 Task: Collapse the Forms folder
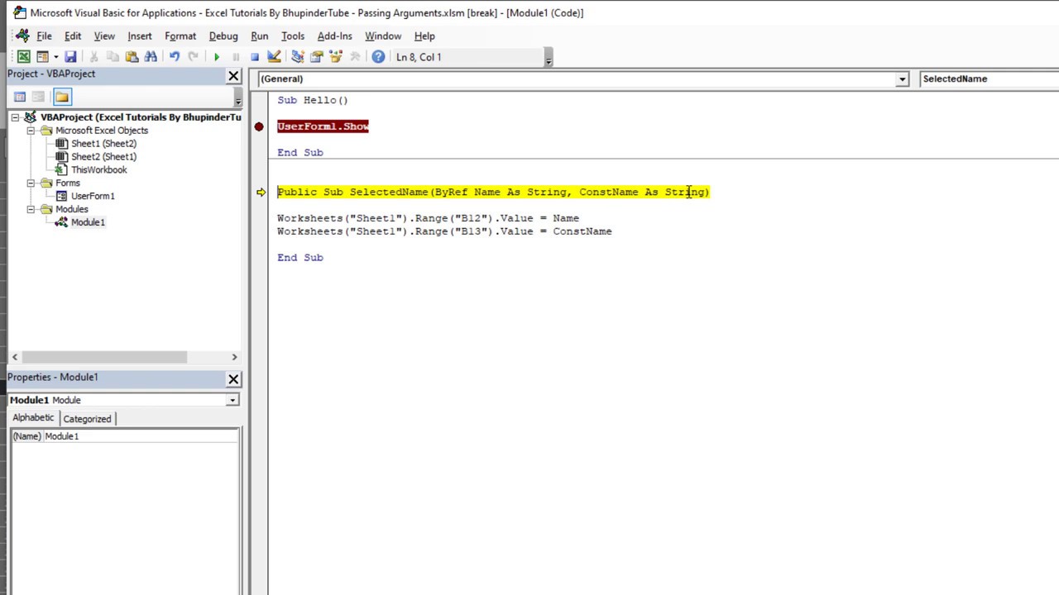click(31, 183)
